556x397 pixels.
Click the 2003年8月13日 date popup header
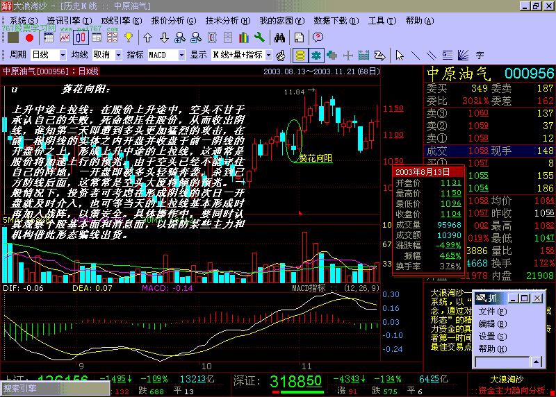429,172
